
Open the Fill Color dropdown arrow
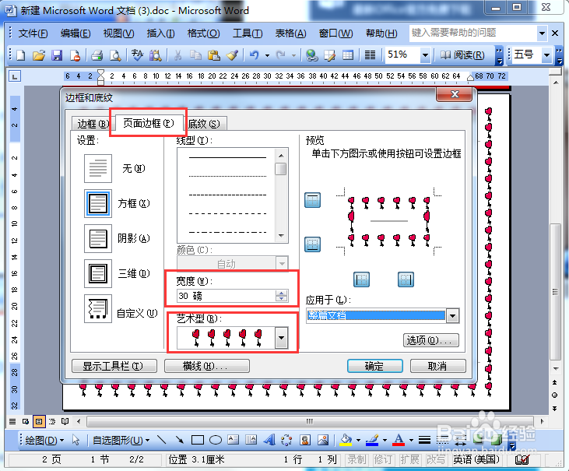tap(358, 440)
